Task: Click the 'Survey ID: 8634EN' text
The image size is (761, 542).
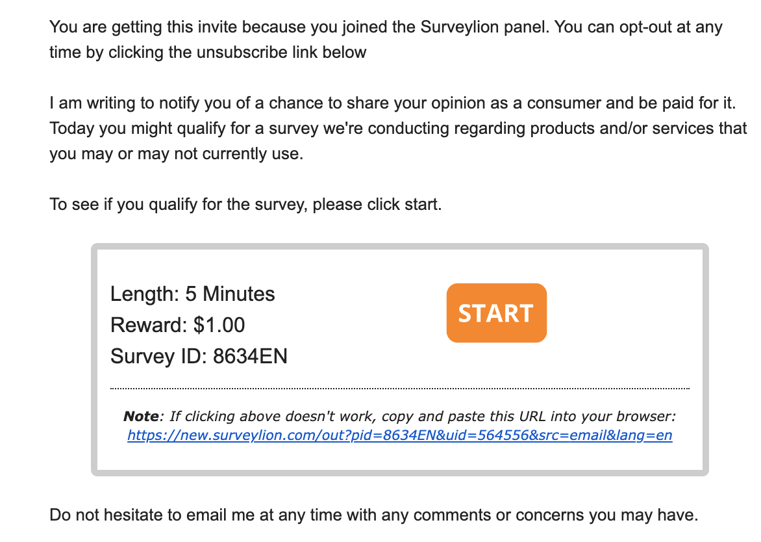Action: pyautogui.click(x=199, y=356)
